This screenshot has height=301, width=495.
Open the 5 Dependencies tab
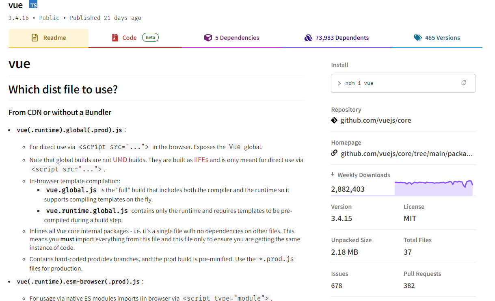(231, 38)
